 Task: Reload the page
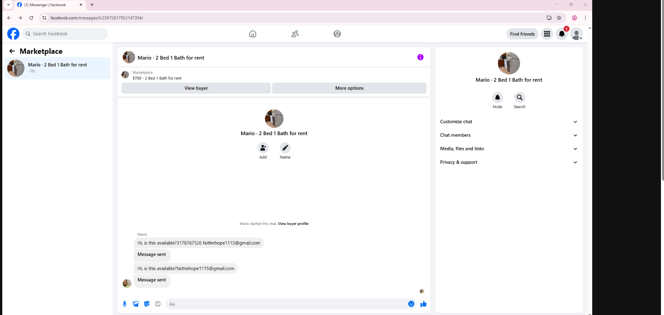pyautogui.click(x=31, y=18)
